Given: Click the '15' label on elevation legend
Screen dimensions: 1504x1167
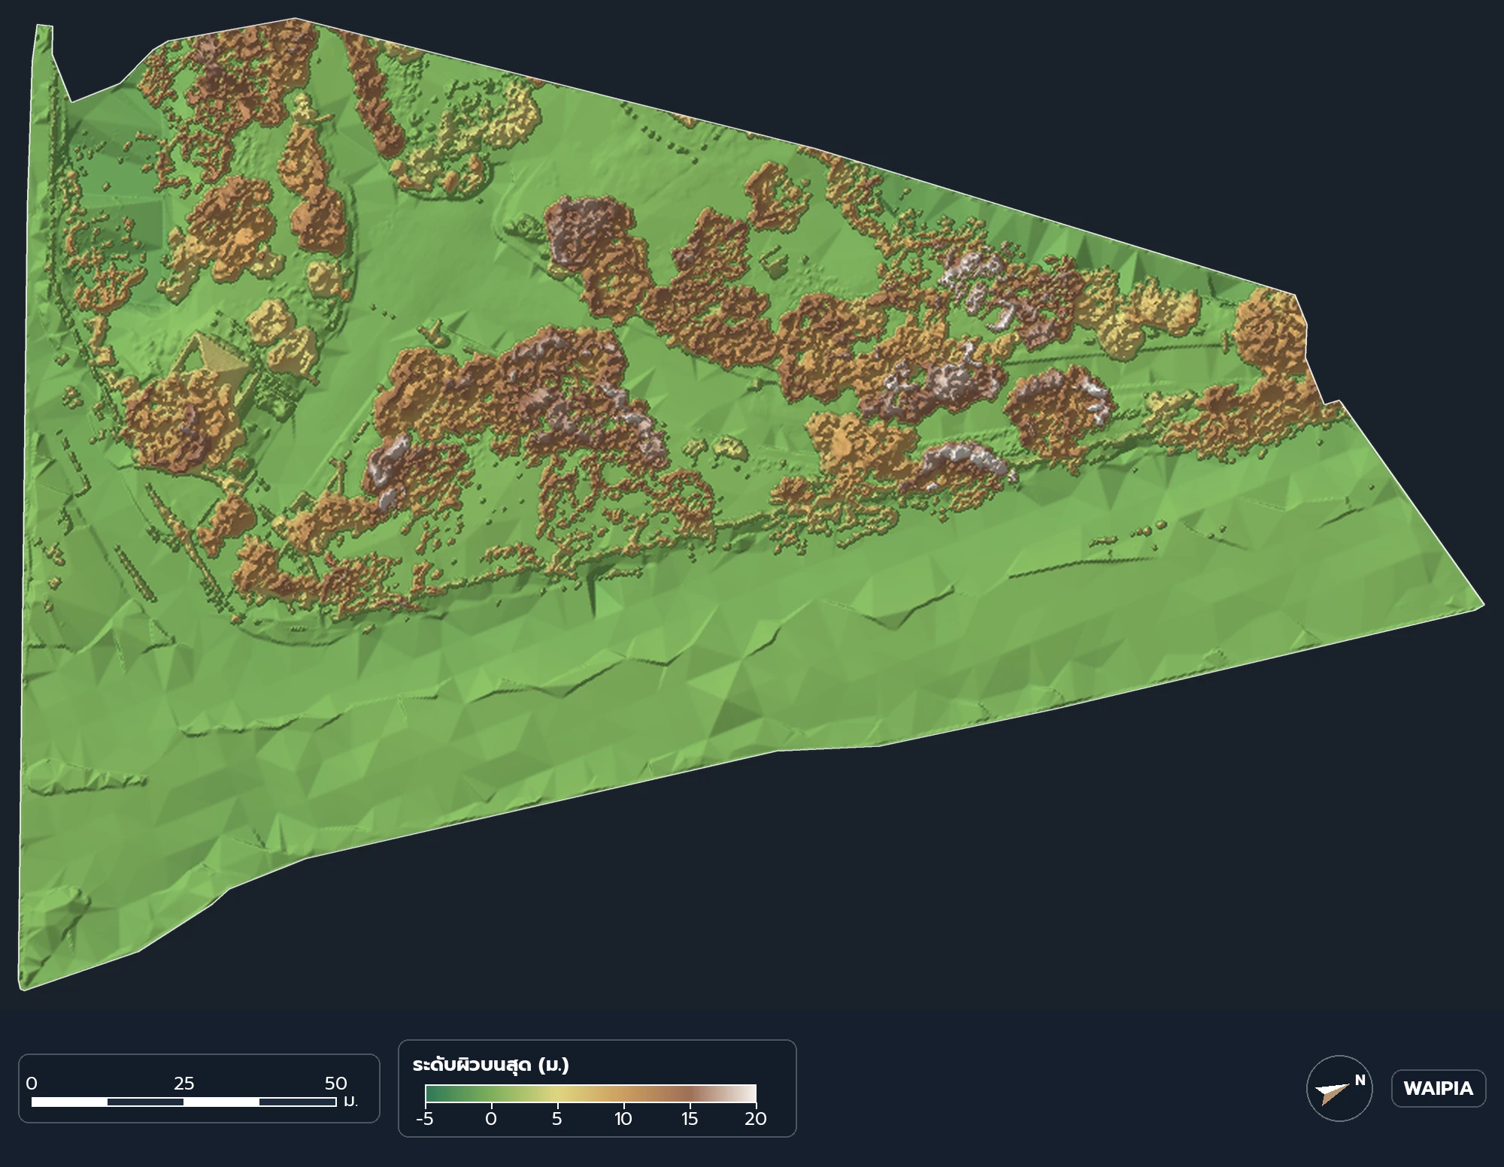Looking at the screenshot, I should [689, 1119].
